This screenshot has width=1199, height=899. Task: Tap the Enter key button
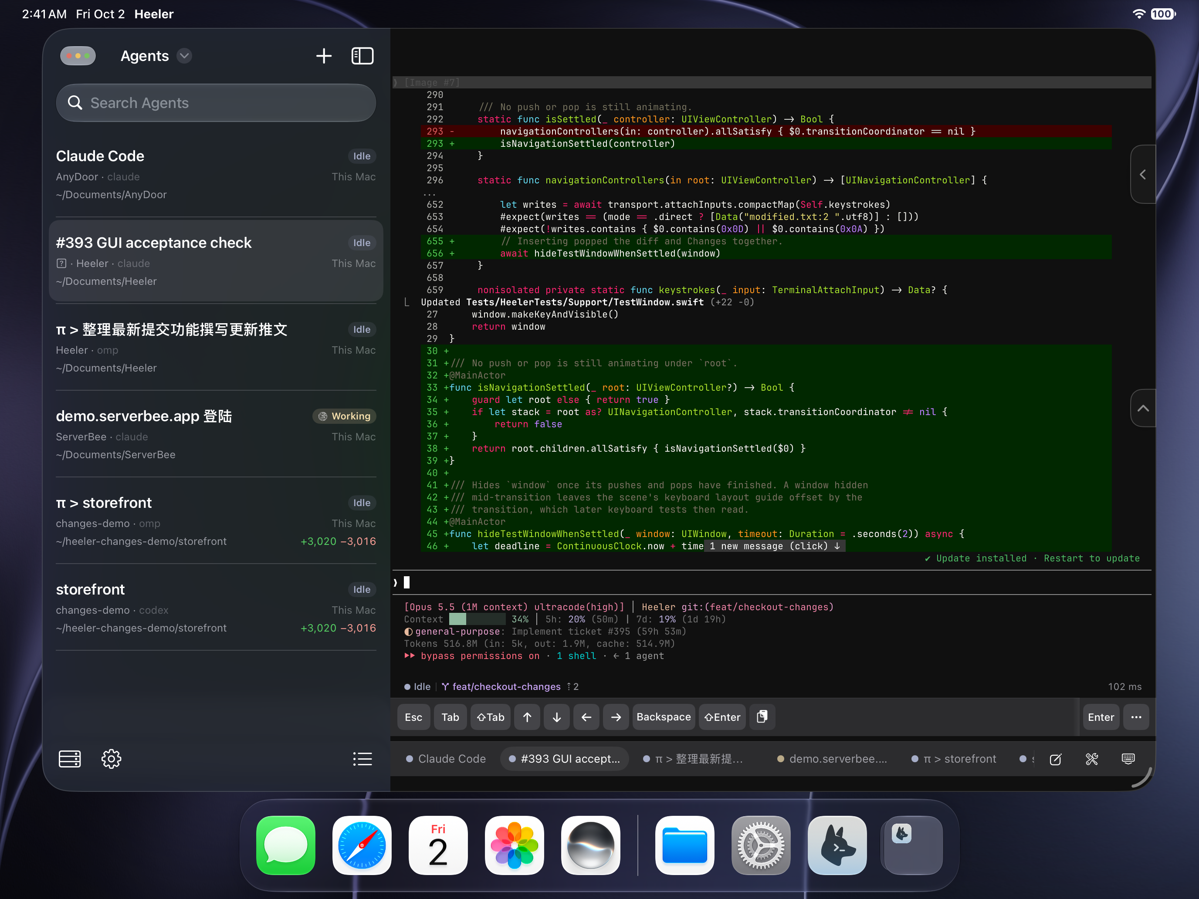click(1101, 717)
